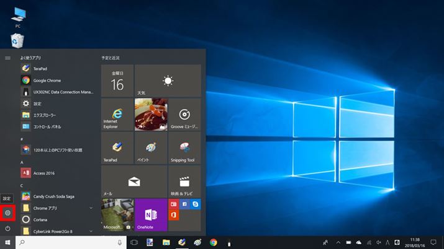444x249 pixels.
Task: Launch the Snipping Tool tile
Action: point(184,147)
